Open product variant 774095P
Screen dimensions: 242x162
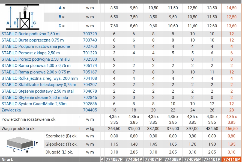192,160
